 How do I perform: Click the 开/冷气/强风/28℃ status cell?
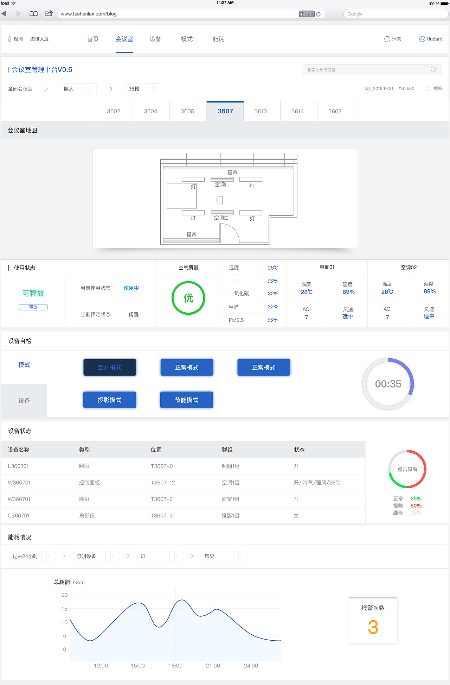coord(317,483)
